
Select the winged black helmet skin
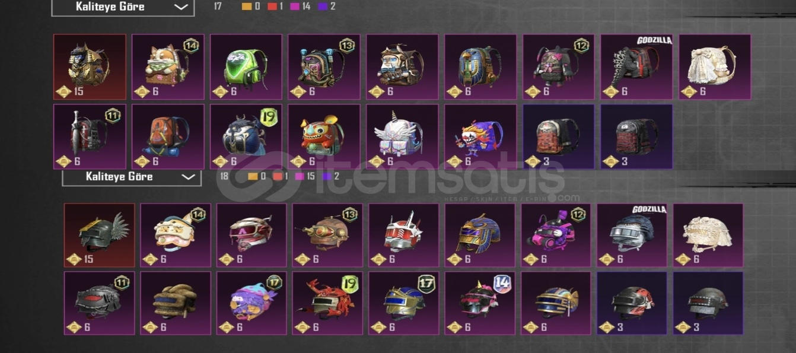point(100,235)
